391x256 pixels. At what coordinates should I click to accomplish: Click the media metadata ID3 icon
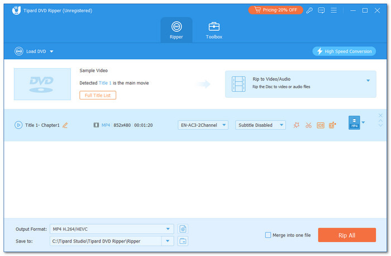(x=321, y=125)
